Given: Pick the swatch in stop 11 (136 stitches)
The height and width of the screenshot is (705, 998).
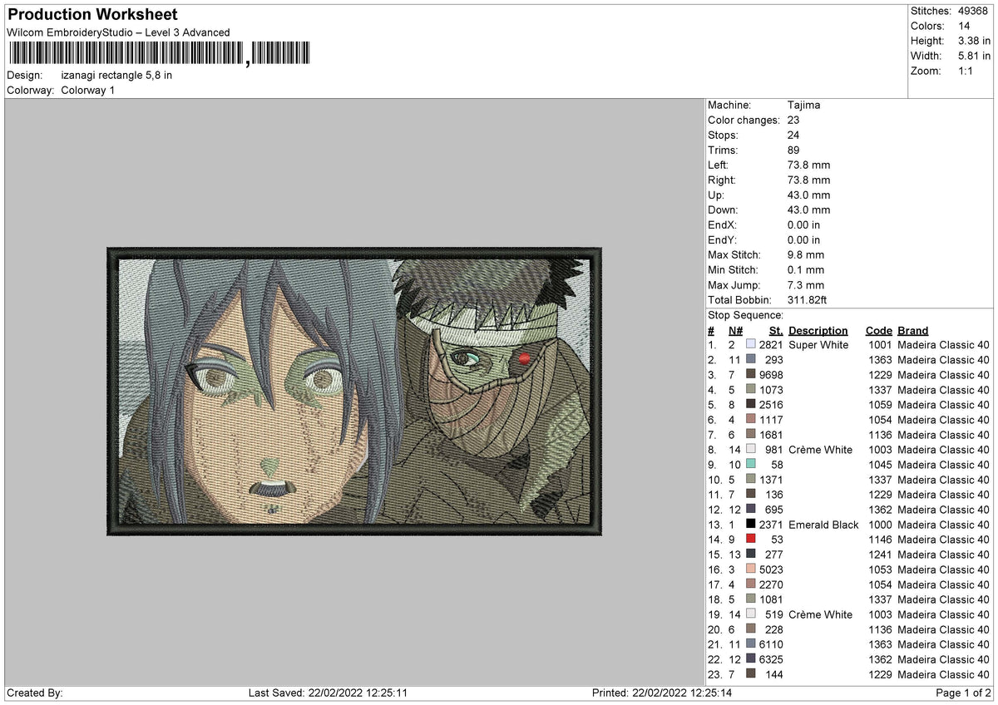Looking at the screenshot, I should 751,495.
